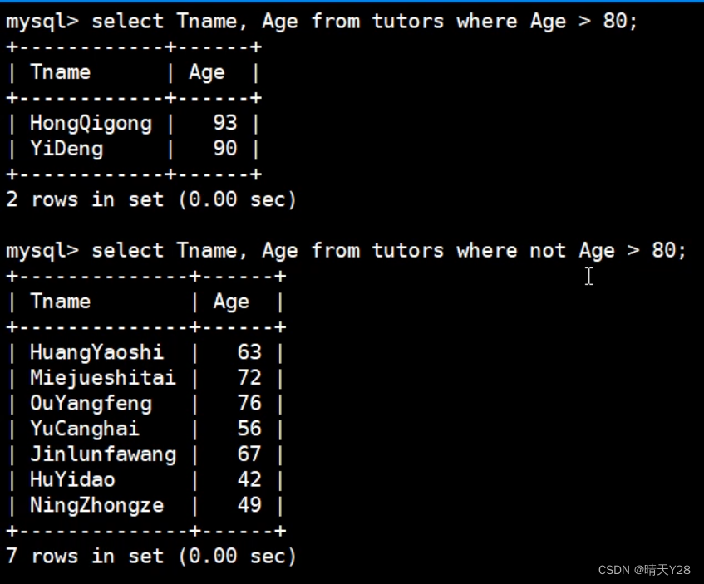Click age 49 in NingZhongze row

coord(249,505)
